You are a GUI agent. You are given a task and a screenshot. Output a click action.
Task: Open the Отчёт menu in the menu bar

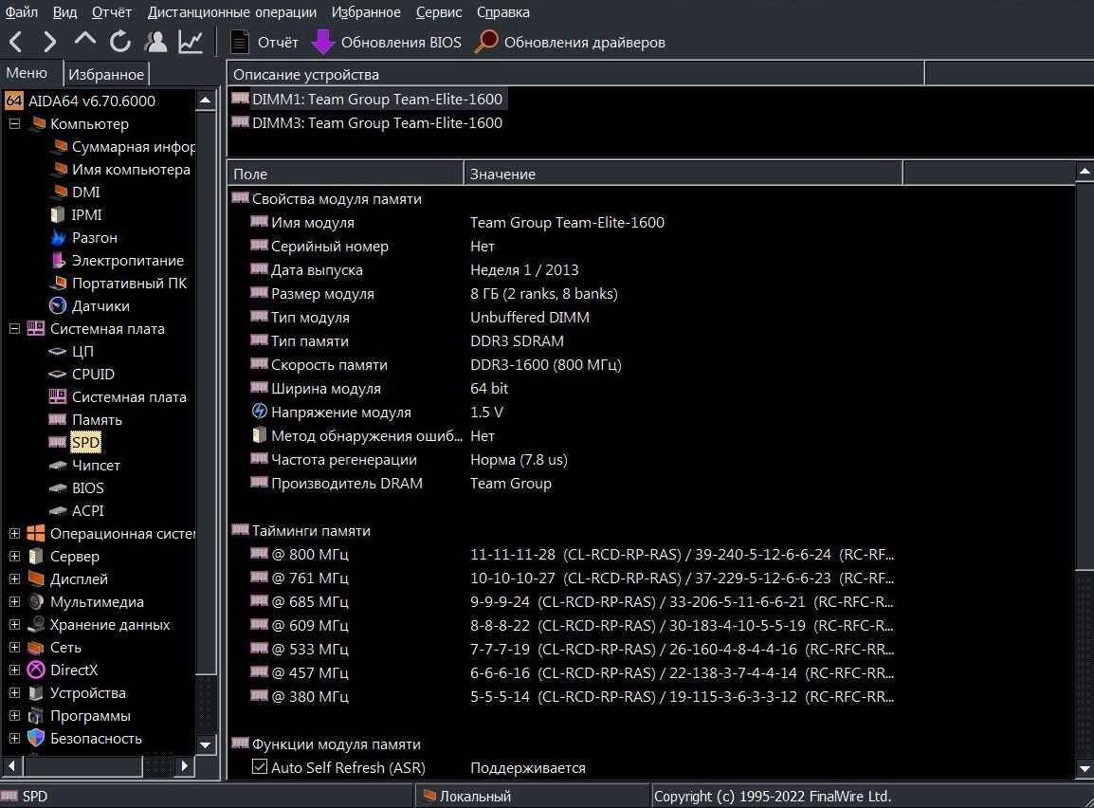[112, 12]
